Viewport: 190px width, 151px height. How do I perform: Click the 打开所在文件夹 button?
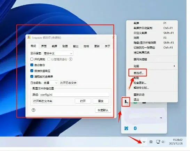click(x=43, y=101)
